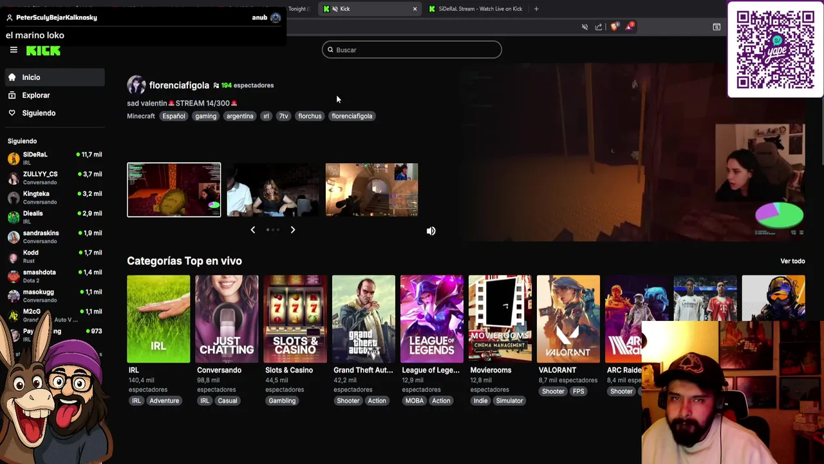
Task: Open the League of Legends category card
Action: tap(431, 319)
